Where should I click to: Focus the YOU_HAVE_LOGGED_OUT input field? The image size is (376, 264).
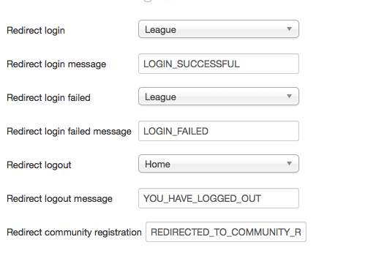tap(219, 198)
